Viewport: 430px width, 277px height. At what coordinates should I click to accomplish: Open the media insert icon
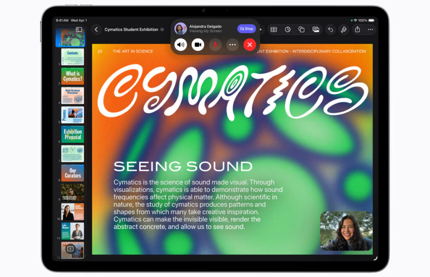[x=316, y=29]
